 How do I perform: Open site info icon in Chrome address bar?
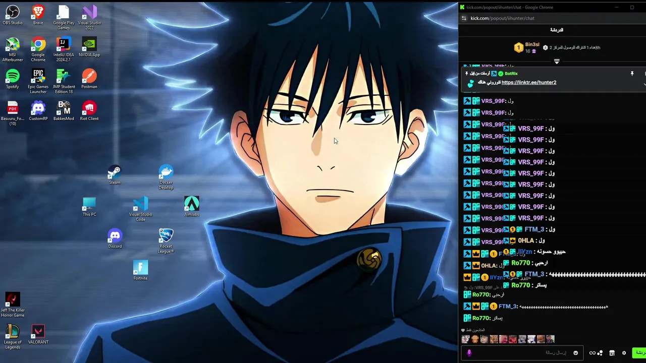(464, 18)
